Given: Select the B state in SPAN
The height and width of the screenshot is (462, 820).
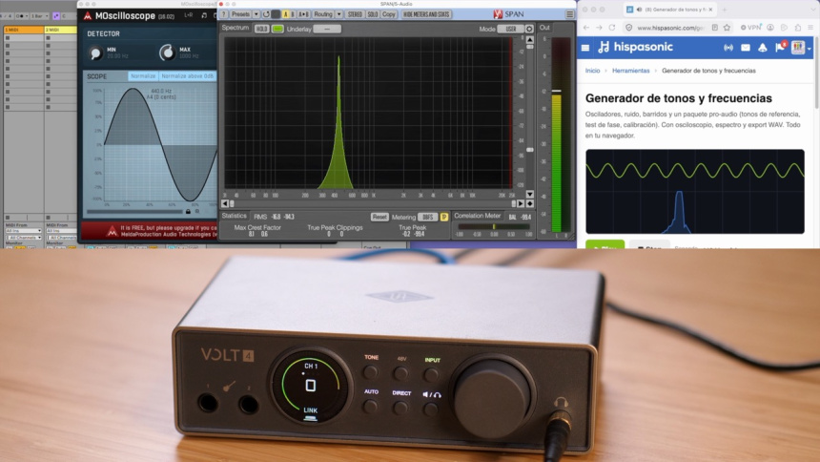Looking at the screenshot, I should coord(293,14).
